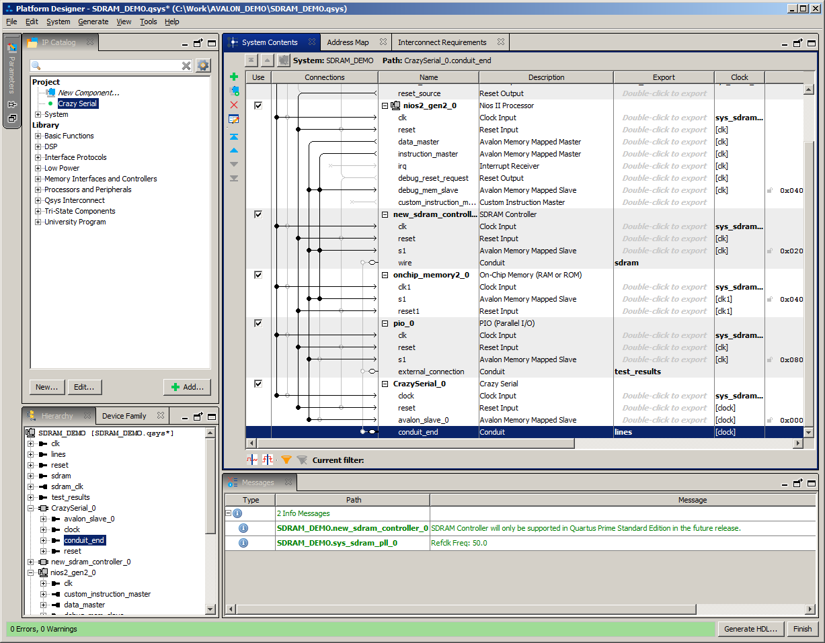Expand Basic Functions in the Library tree
Screen dimensions: 825x643
coord(38,136)
